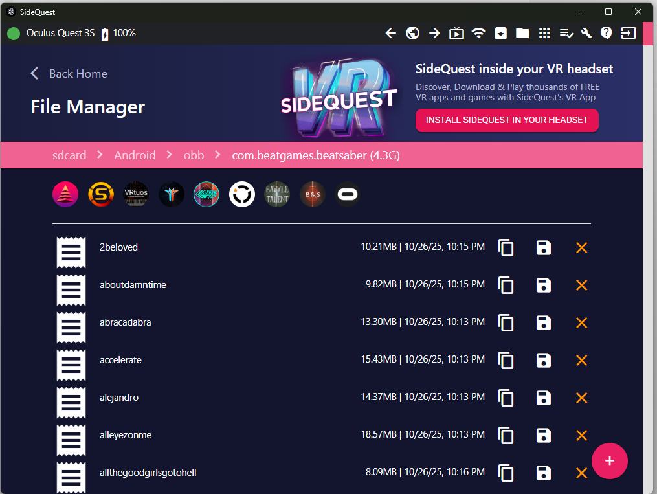
Task: Save the aboutdamntime file to PC
Action: (x=544, y=286)
